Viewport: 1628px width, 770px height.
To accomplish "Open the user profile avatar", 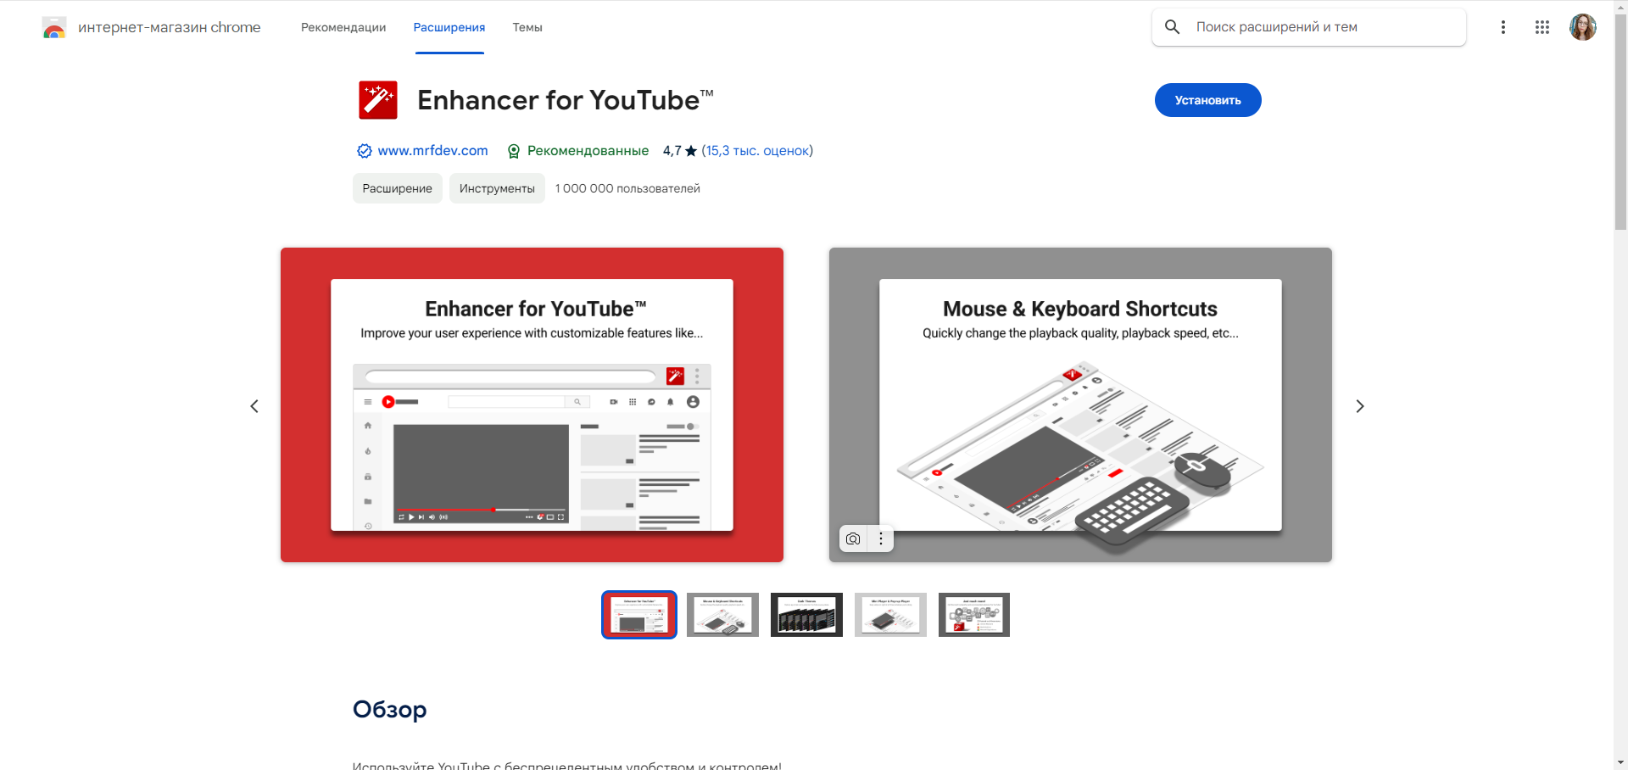I will tap(1582, 27).
